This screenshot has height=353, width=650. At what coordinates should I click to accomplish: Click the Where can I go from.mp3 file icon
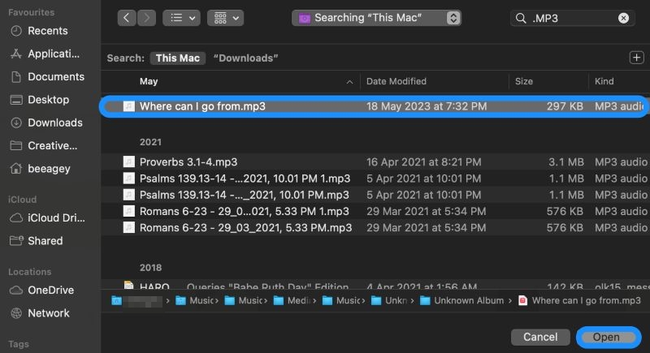[129, 106]
